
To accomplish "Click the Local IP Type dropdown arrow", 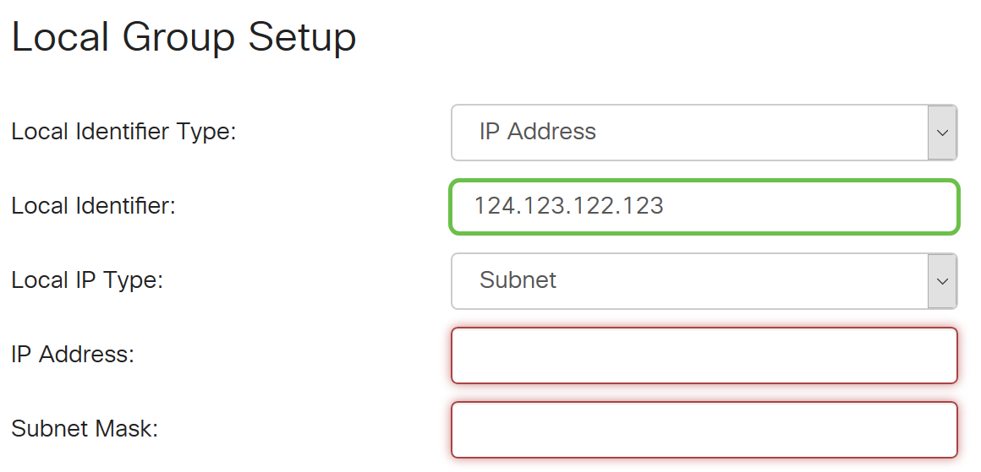I will (942, 280).
